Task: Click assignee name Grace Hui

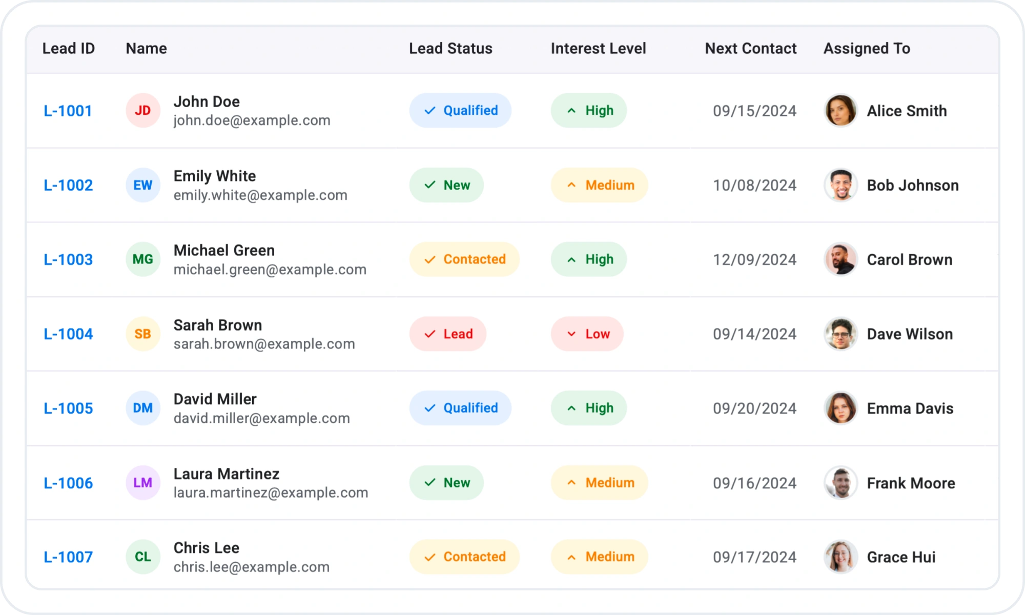Action: coord(901,557)
